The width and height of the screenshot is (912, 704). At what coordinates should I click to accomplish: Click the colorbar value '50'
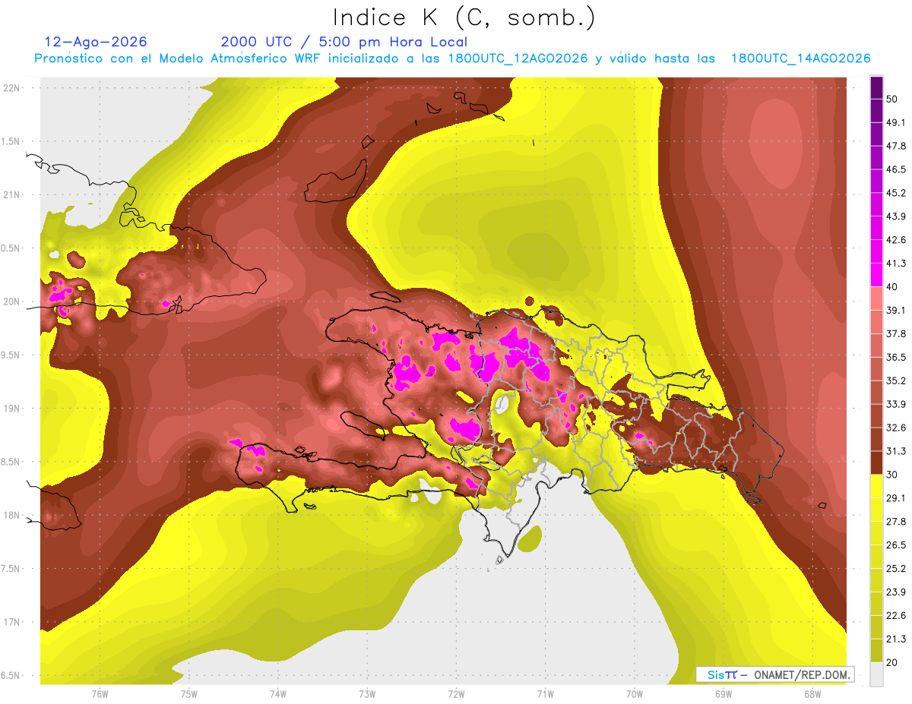893,99
